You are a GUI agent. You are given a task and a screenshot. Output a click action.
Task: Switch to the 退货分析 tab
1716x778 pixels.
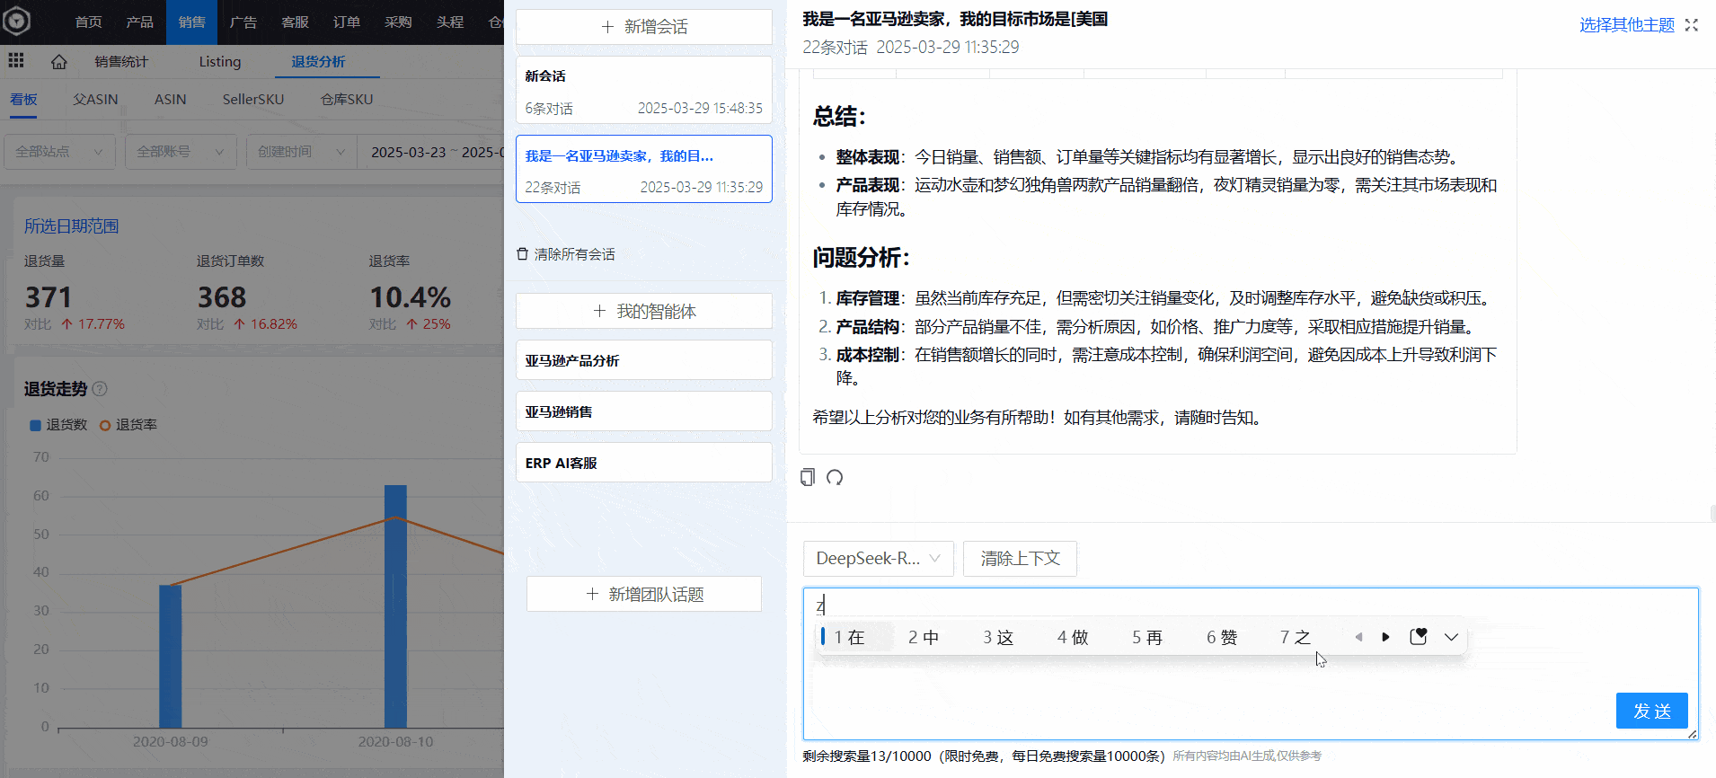tap(318, 61)
